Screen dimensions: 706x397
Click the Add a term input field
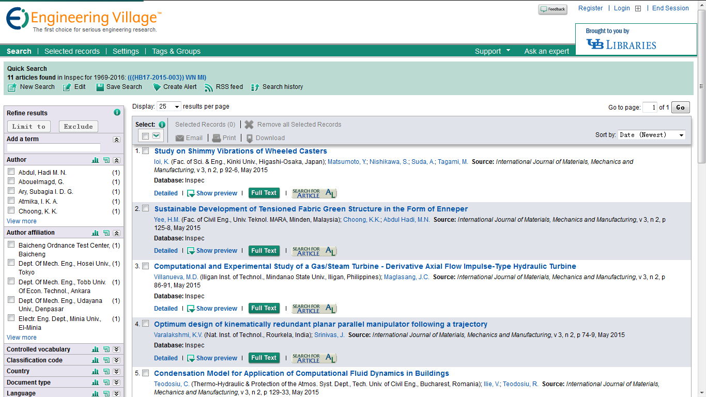60,148
